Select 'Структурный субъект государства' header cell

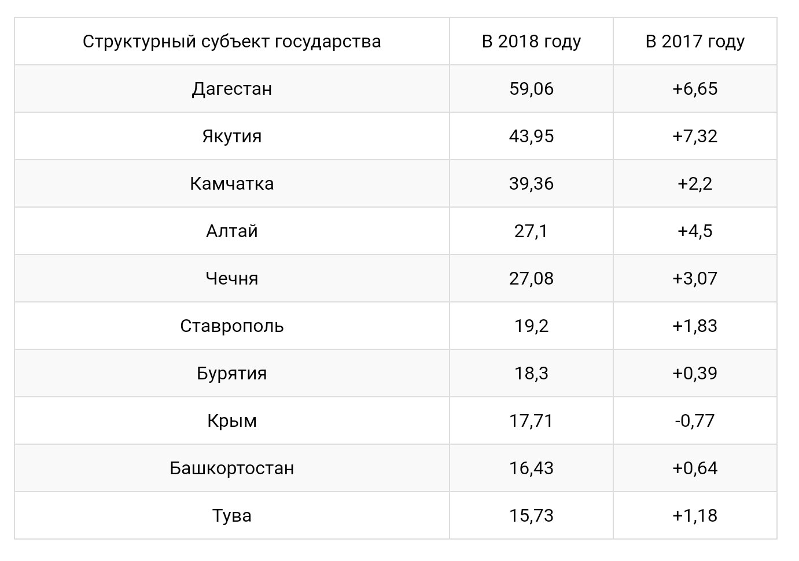tap(232, 41)
